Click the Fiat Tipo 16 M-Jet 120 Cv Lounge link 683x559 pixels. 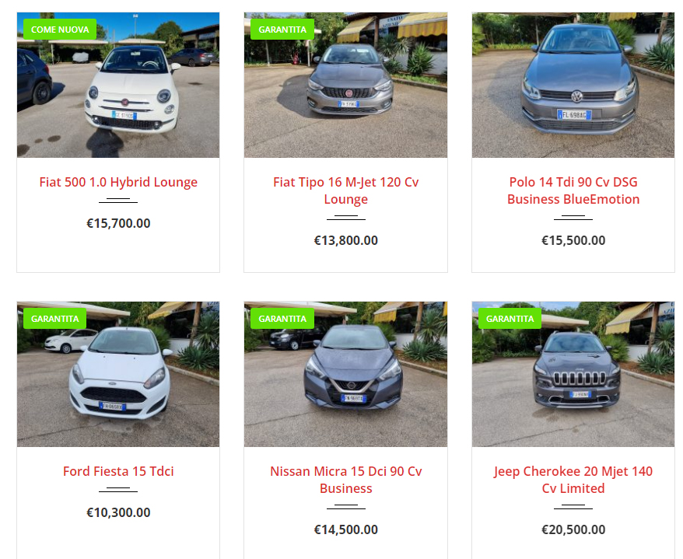[x=346, y=190]
